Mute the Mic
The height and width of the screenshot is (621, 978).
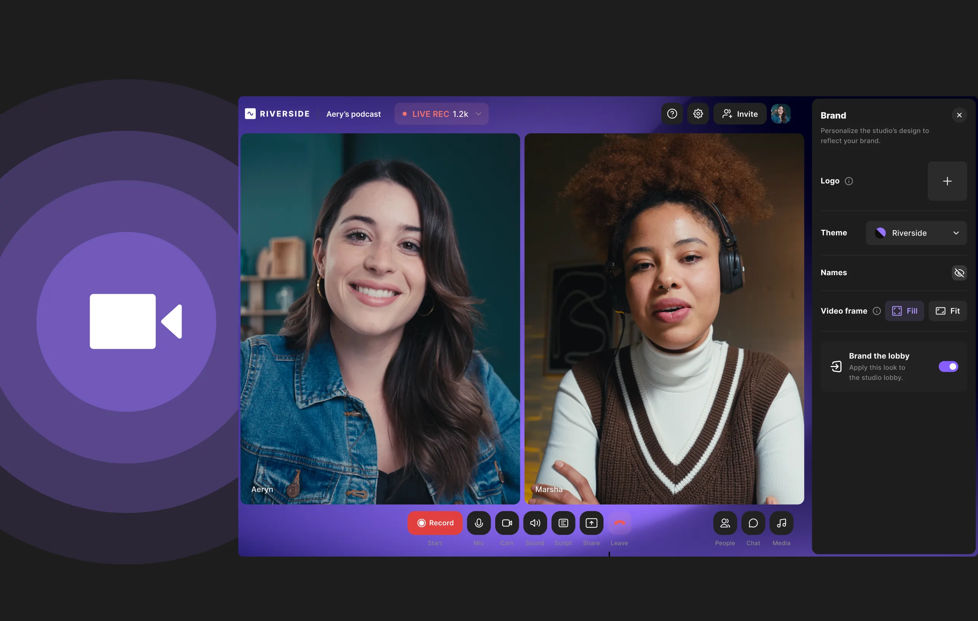tap(479, 523)
